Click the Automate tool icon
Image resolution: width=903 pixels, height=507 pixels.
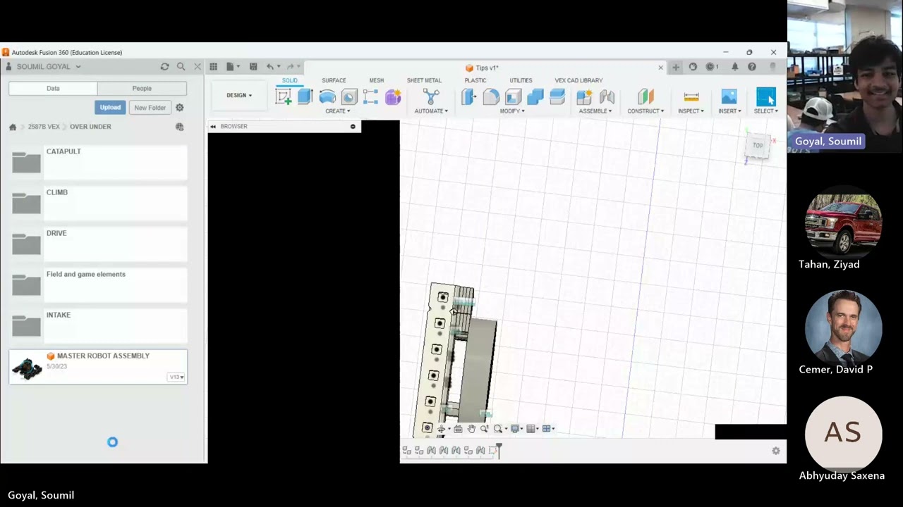(431, 97)
